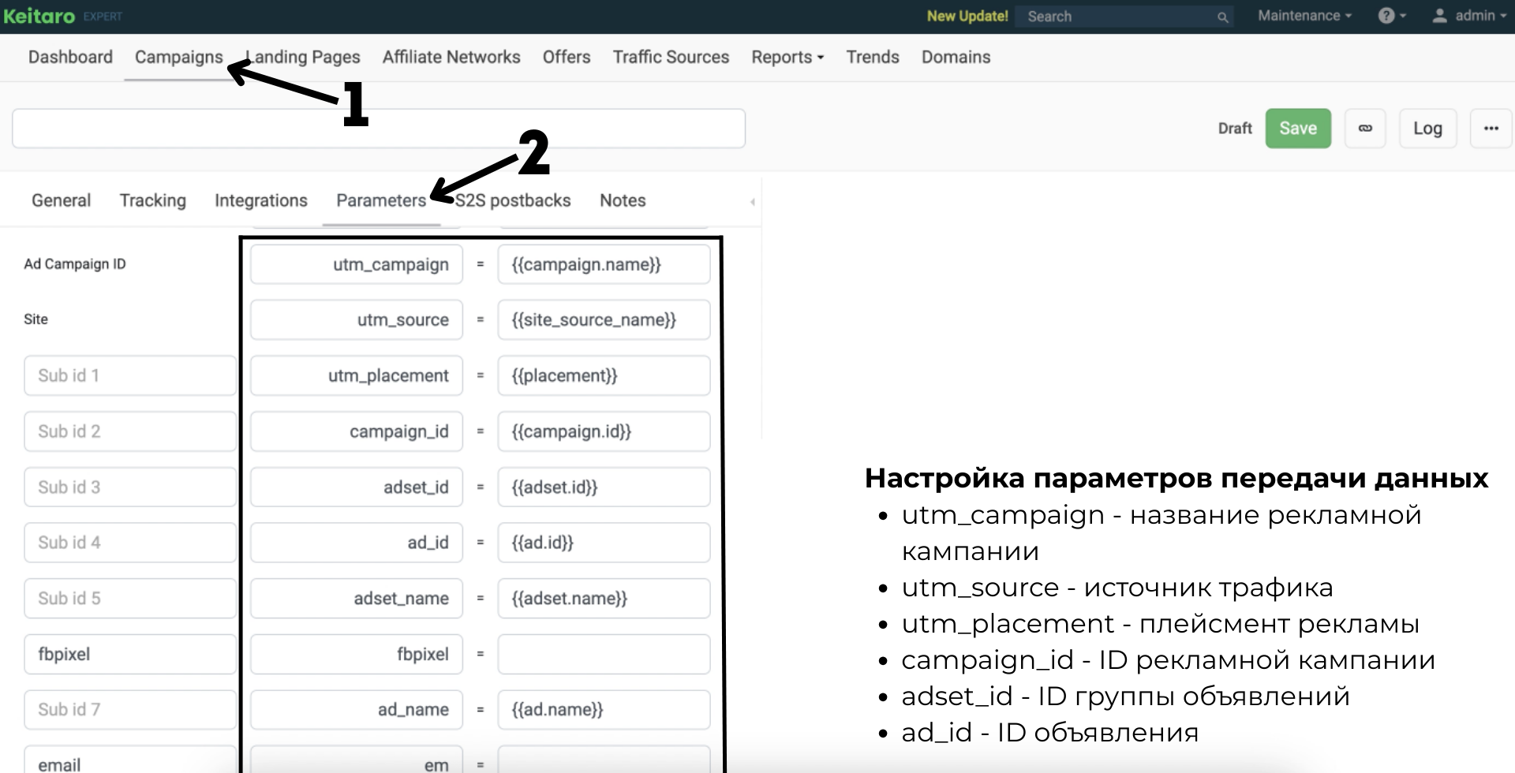Switch to the S2S postbacks tab
Screen dimensions: 1515x773
(513, 200)
